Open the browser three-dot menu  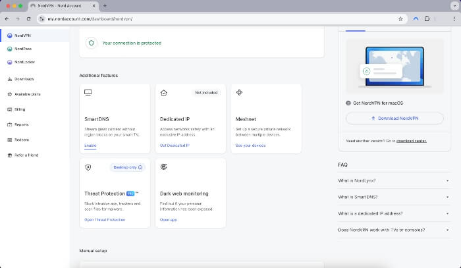pos(454,19)
